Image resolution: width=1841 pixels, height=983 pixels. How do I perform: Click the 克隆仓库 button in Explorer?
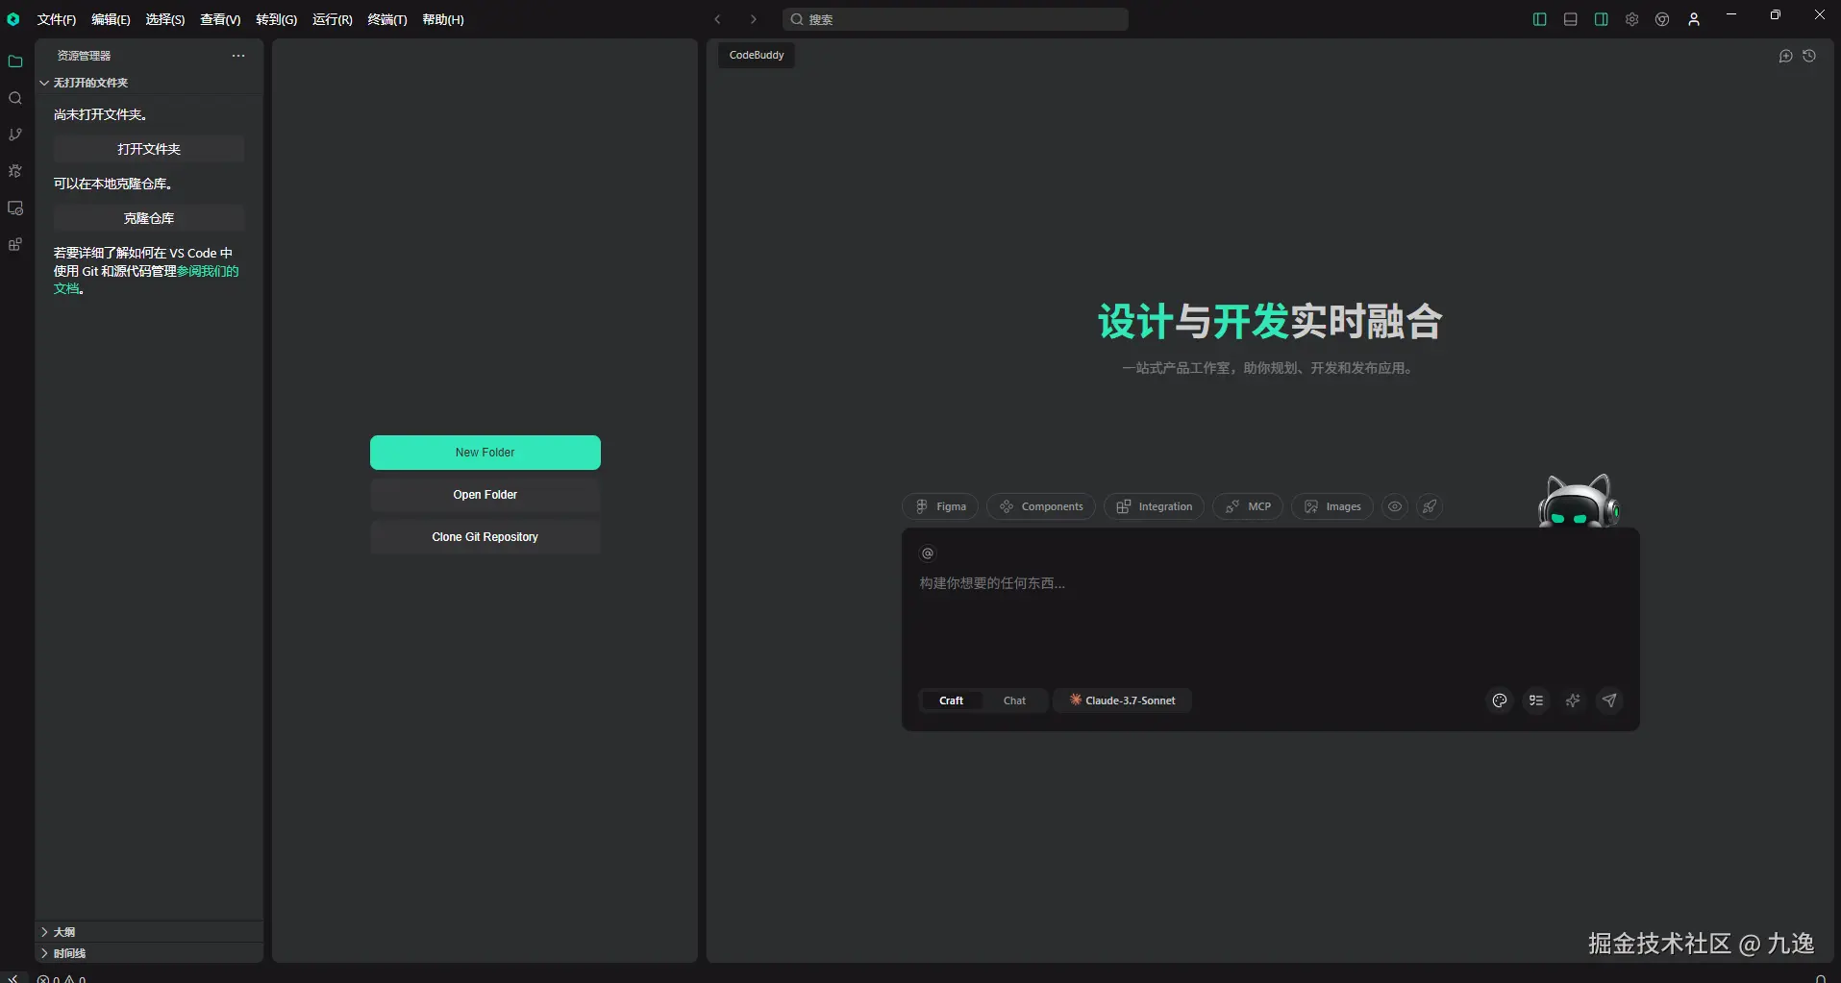[x=149, y=218]
